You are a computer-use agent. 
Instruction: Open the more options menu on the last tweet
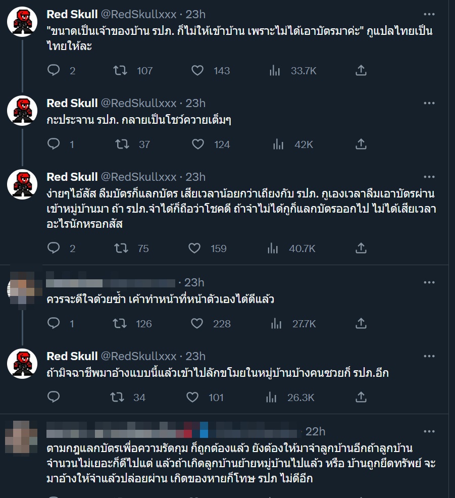429,432
